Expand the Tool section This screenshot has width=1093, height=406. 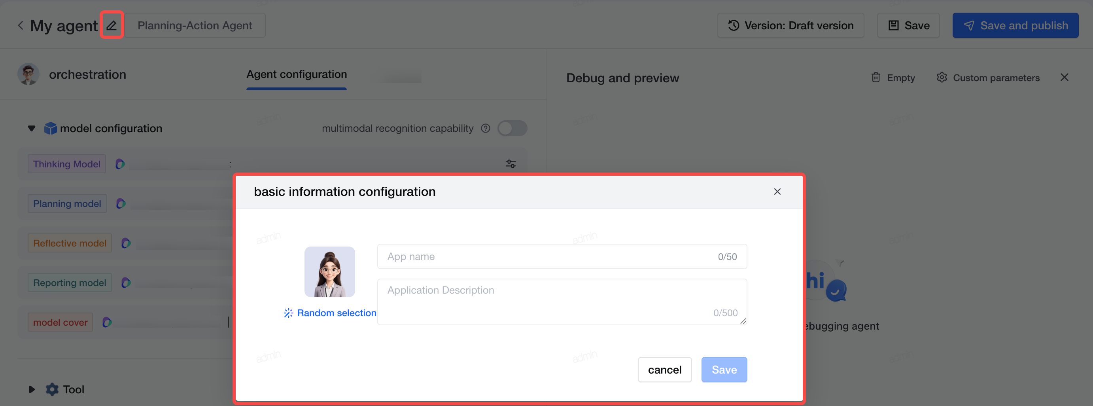click(31, 389)
